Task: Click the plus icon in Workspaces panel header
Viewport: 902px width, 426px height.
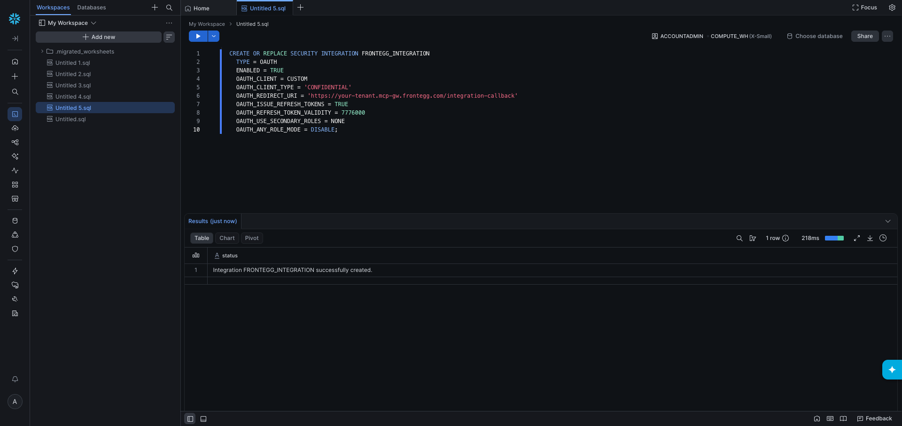Action: 155,8
